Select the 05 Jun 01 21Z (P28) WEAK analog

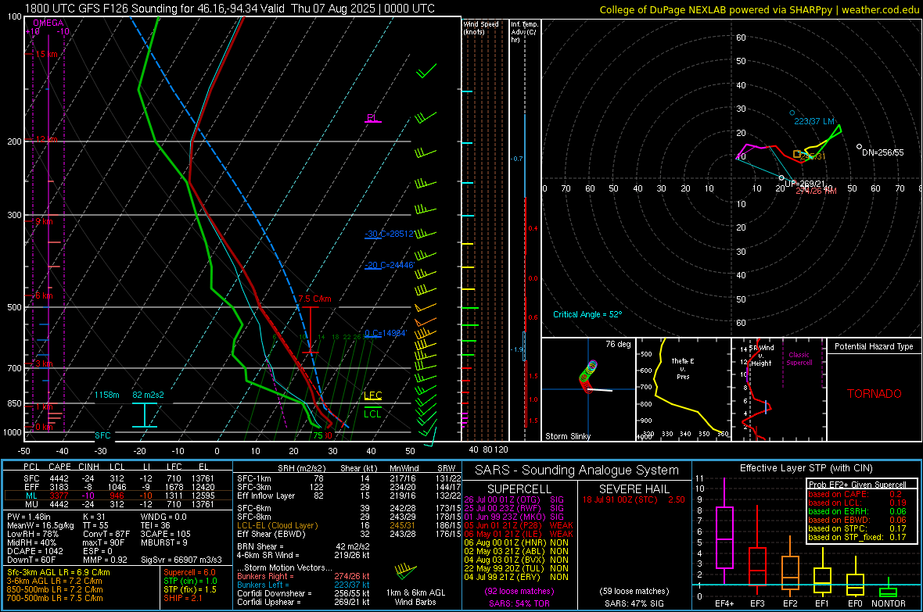point(518,525)
